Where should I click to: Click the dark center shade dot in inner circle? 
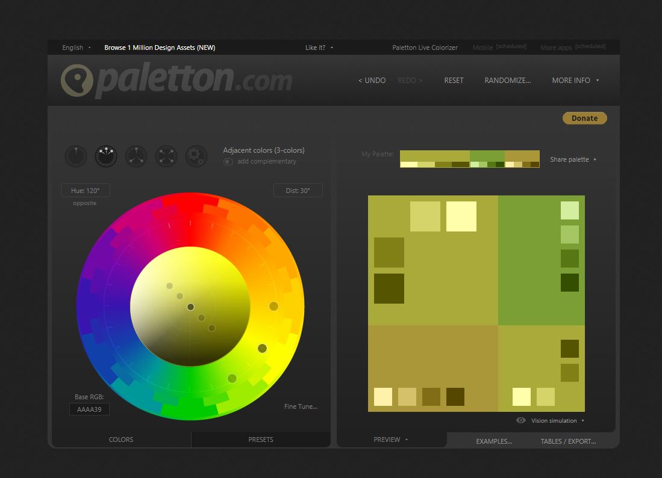190,307
